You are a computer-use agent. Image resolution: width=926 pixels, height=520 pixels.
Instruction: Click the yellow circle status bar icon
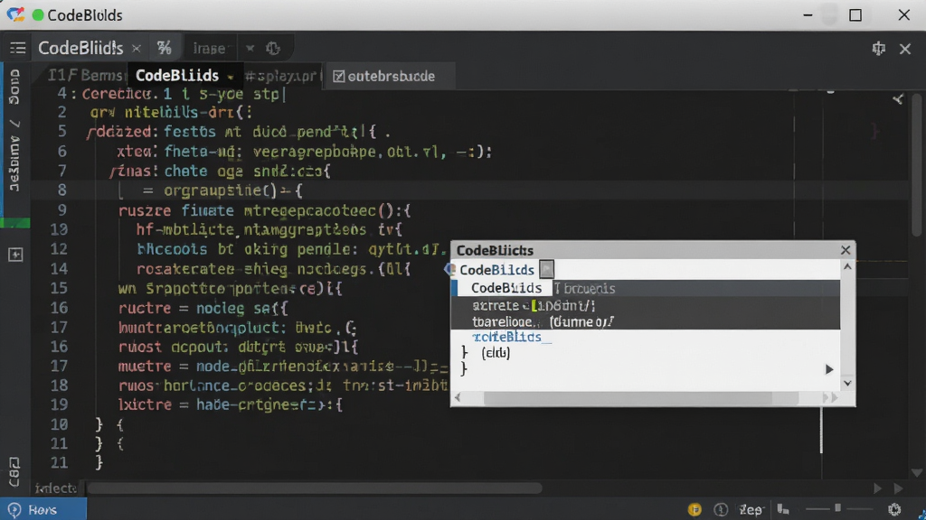click(x=694, y=509)
